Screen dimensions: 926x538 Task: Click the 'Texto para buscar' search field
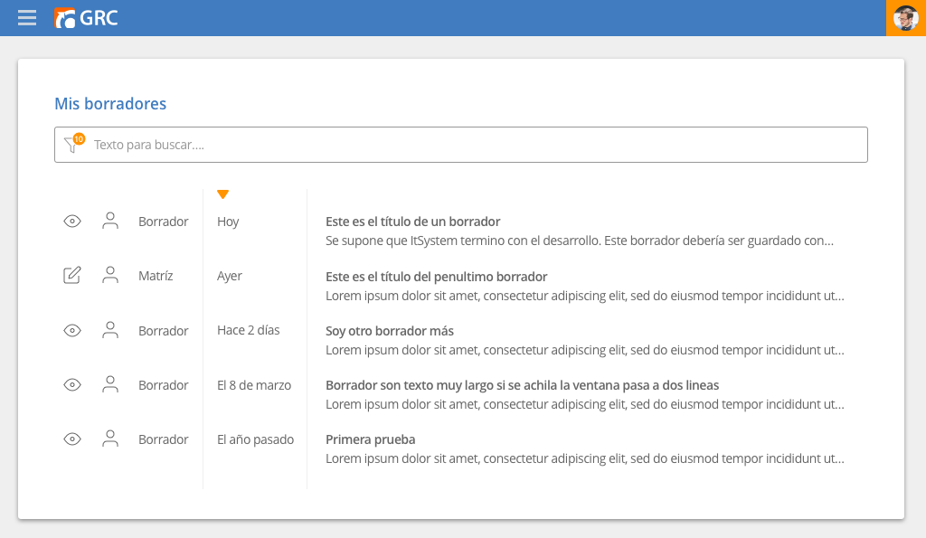(x=470, y=145)
